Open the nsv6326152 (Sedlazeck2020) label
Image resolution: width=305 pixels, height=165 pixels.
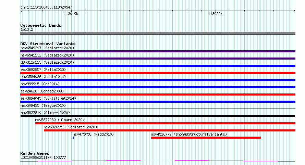click(70, 127)
